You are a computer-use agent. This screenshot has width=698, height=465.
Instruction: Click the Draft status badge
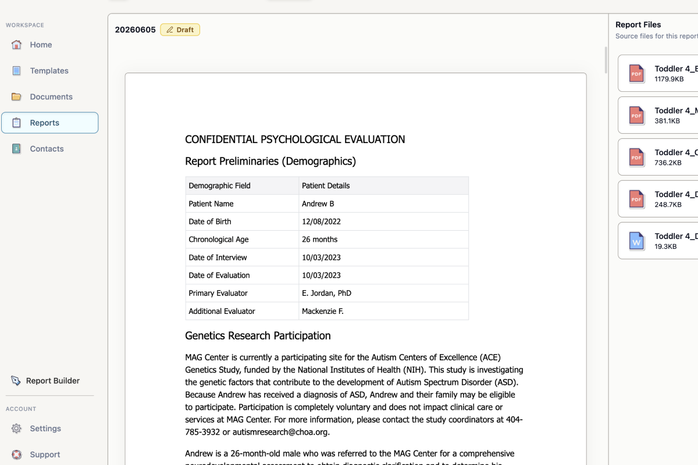(180, 30)
